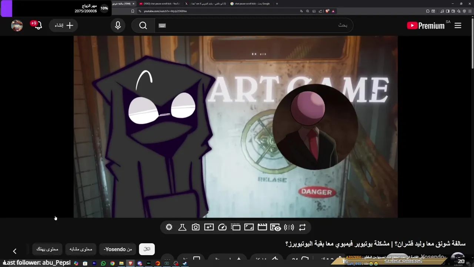
Task: Switch to the chat pause scroll kick Google tab
Action: click(250, 4)
